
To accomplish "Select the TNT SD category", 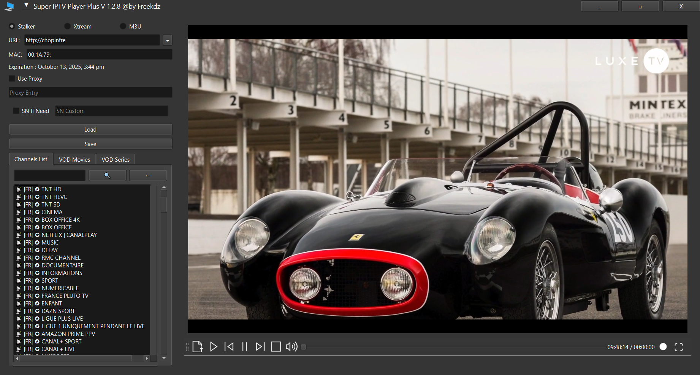I will tap(51, 204).
